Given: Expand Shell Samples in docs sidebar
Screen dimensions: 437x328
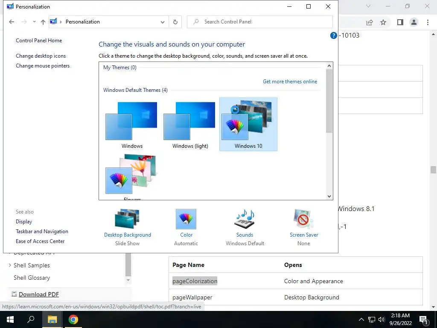Looking at the screenshot, I should (x=10, y=265).
